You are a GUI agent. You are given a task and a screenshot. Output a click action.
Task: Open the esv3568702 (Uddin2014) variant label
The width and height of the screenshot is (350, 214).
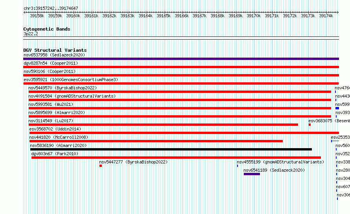coord(55,129)
